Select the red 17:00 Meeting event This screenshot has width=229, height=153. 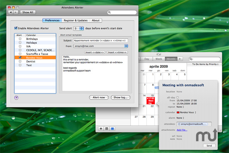(x=151, y=101)
